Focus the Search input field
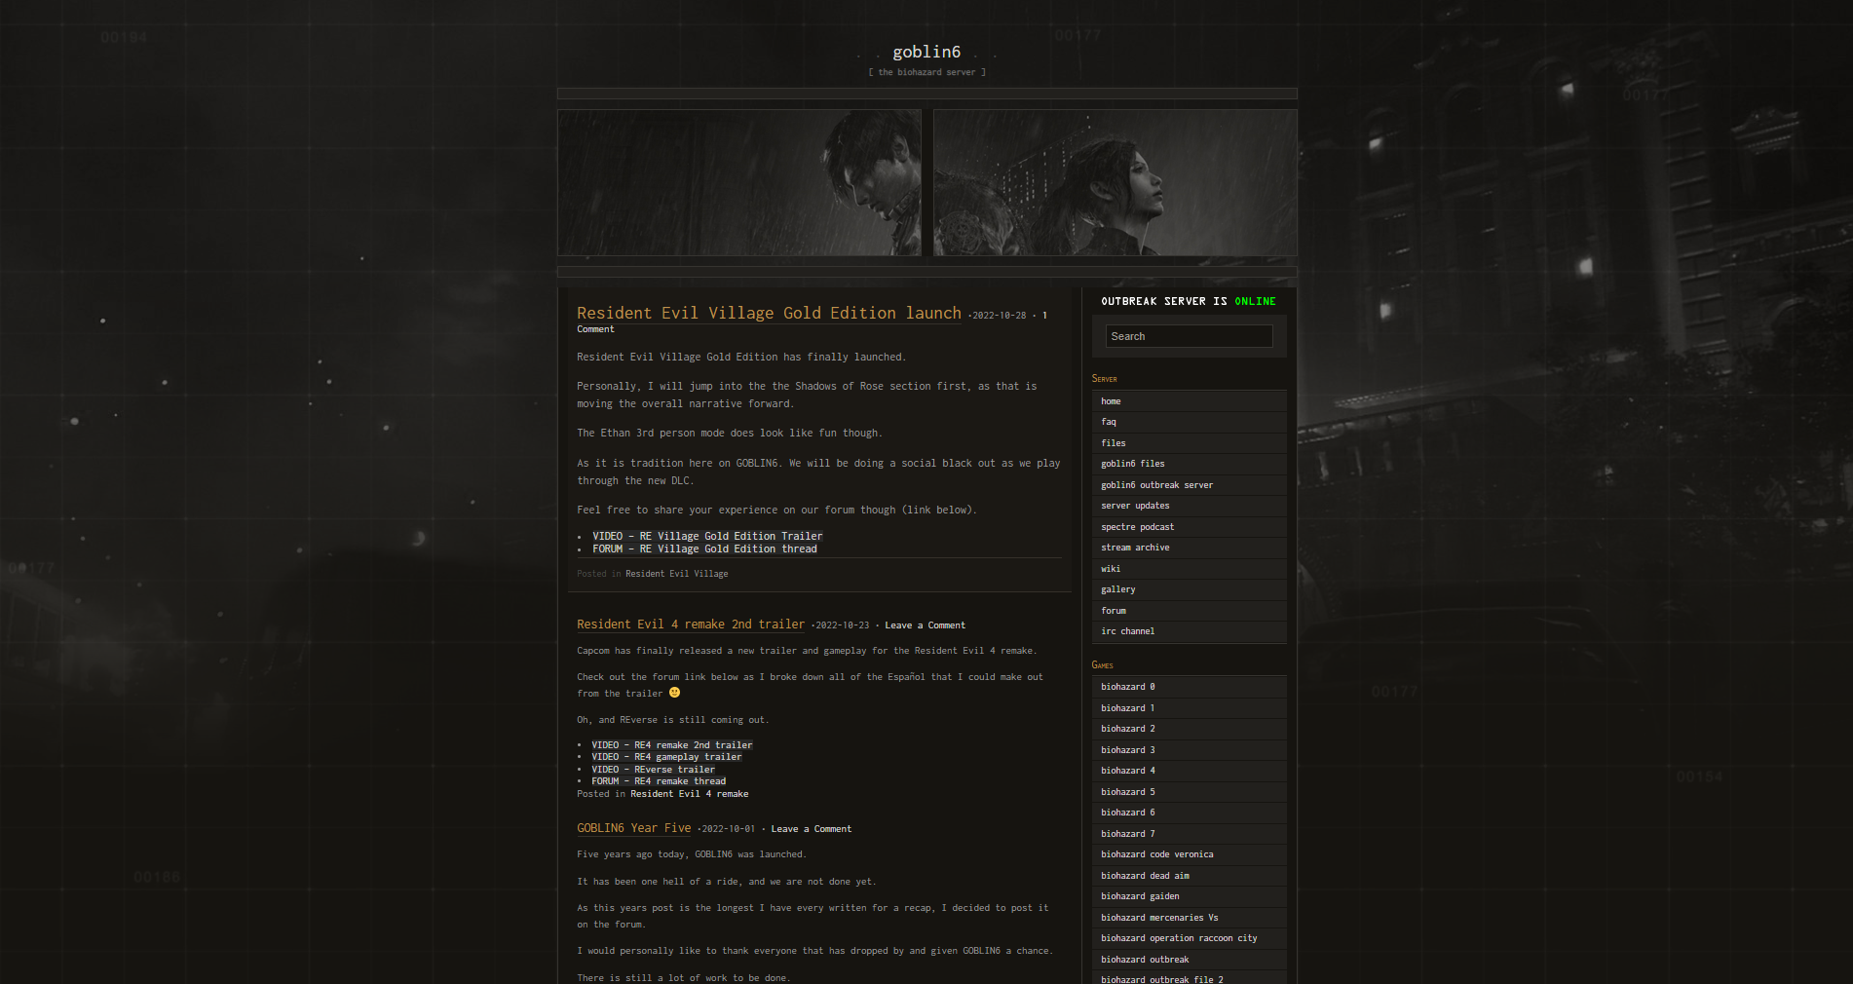 1189,336
